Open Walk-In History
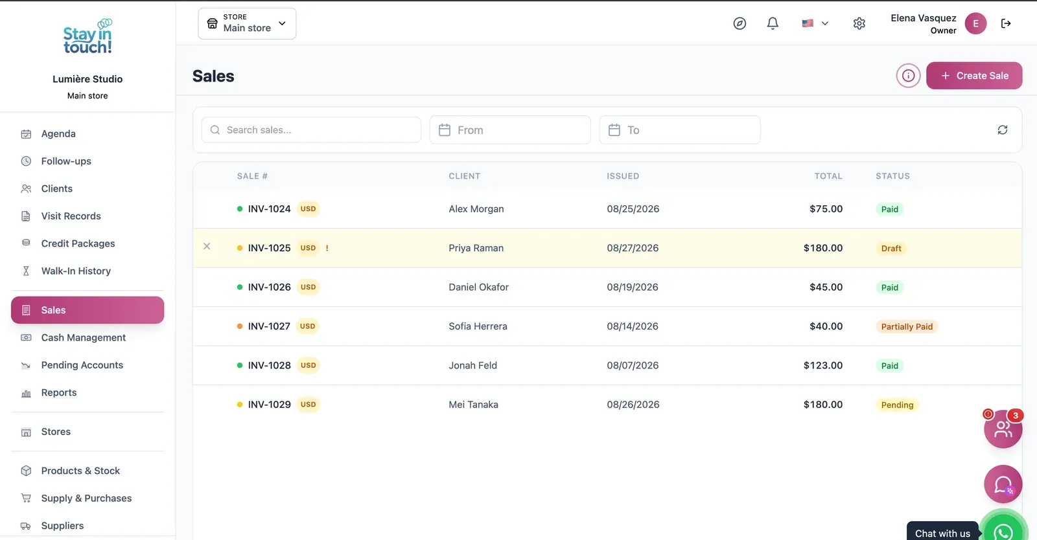Screen dimensions: 1037x540 (x=87, y=271)
